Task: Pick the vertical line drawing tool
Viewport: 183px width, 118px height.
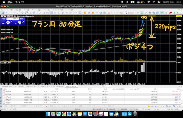Action: coord(11,13)
